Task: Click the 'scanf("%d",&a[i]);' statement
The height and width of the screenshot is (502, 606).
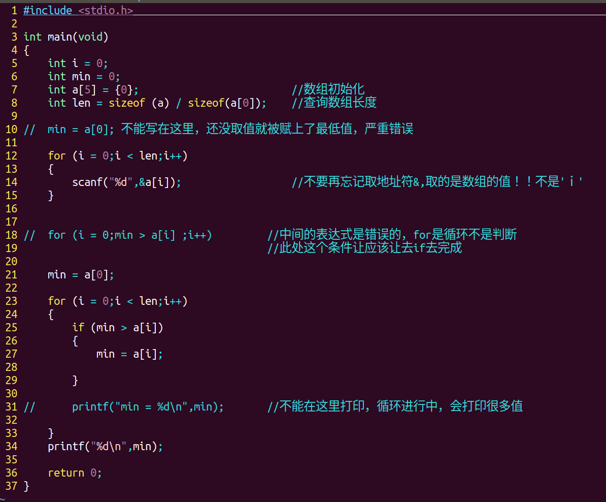Action: [126, 182]
